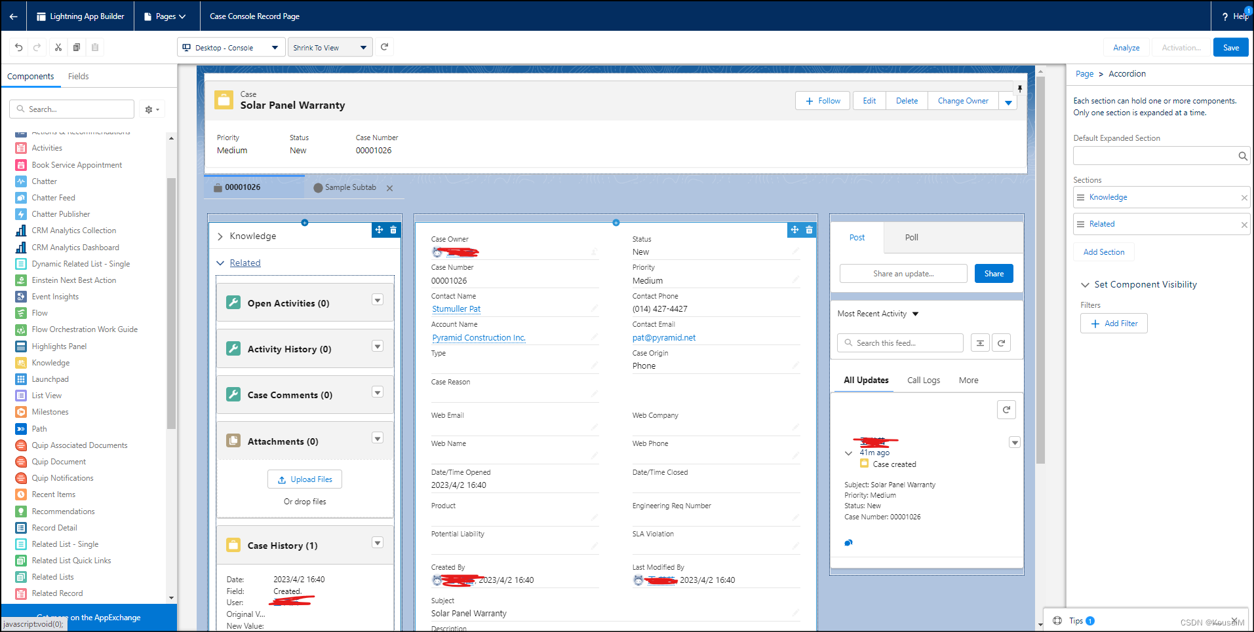Click refresh button in All Updates
Screen dimensions: 1254x632
(1006, 410)
